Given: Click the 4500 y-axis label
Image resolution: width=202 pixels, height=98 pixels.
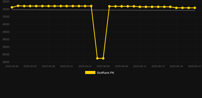Looking at the screenshot, I should pyautogui.click(x=6, y=32).
